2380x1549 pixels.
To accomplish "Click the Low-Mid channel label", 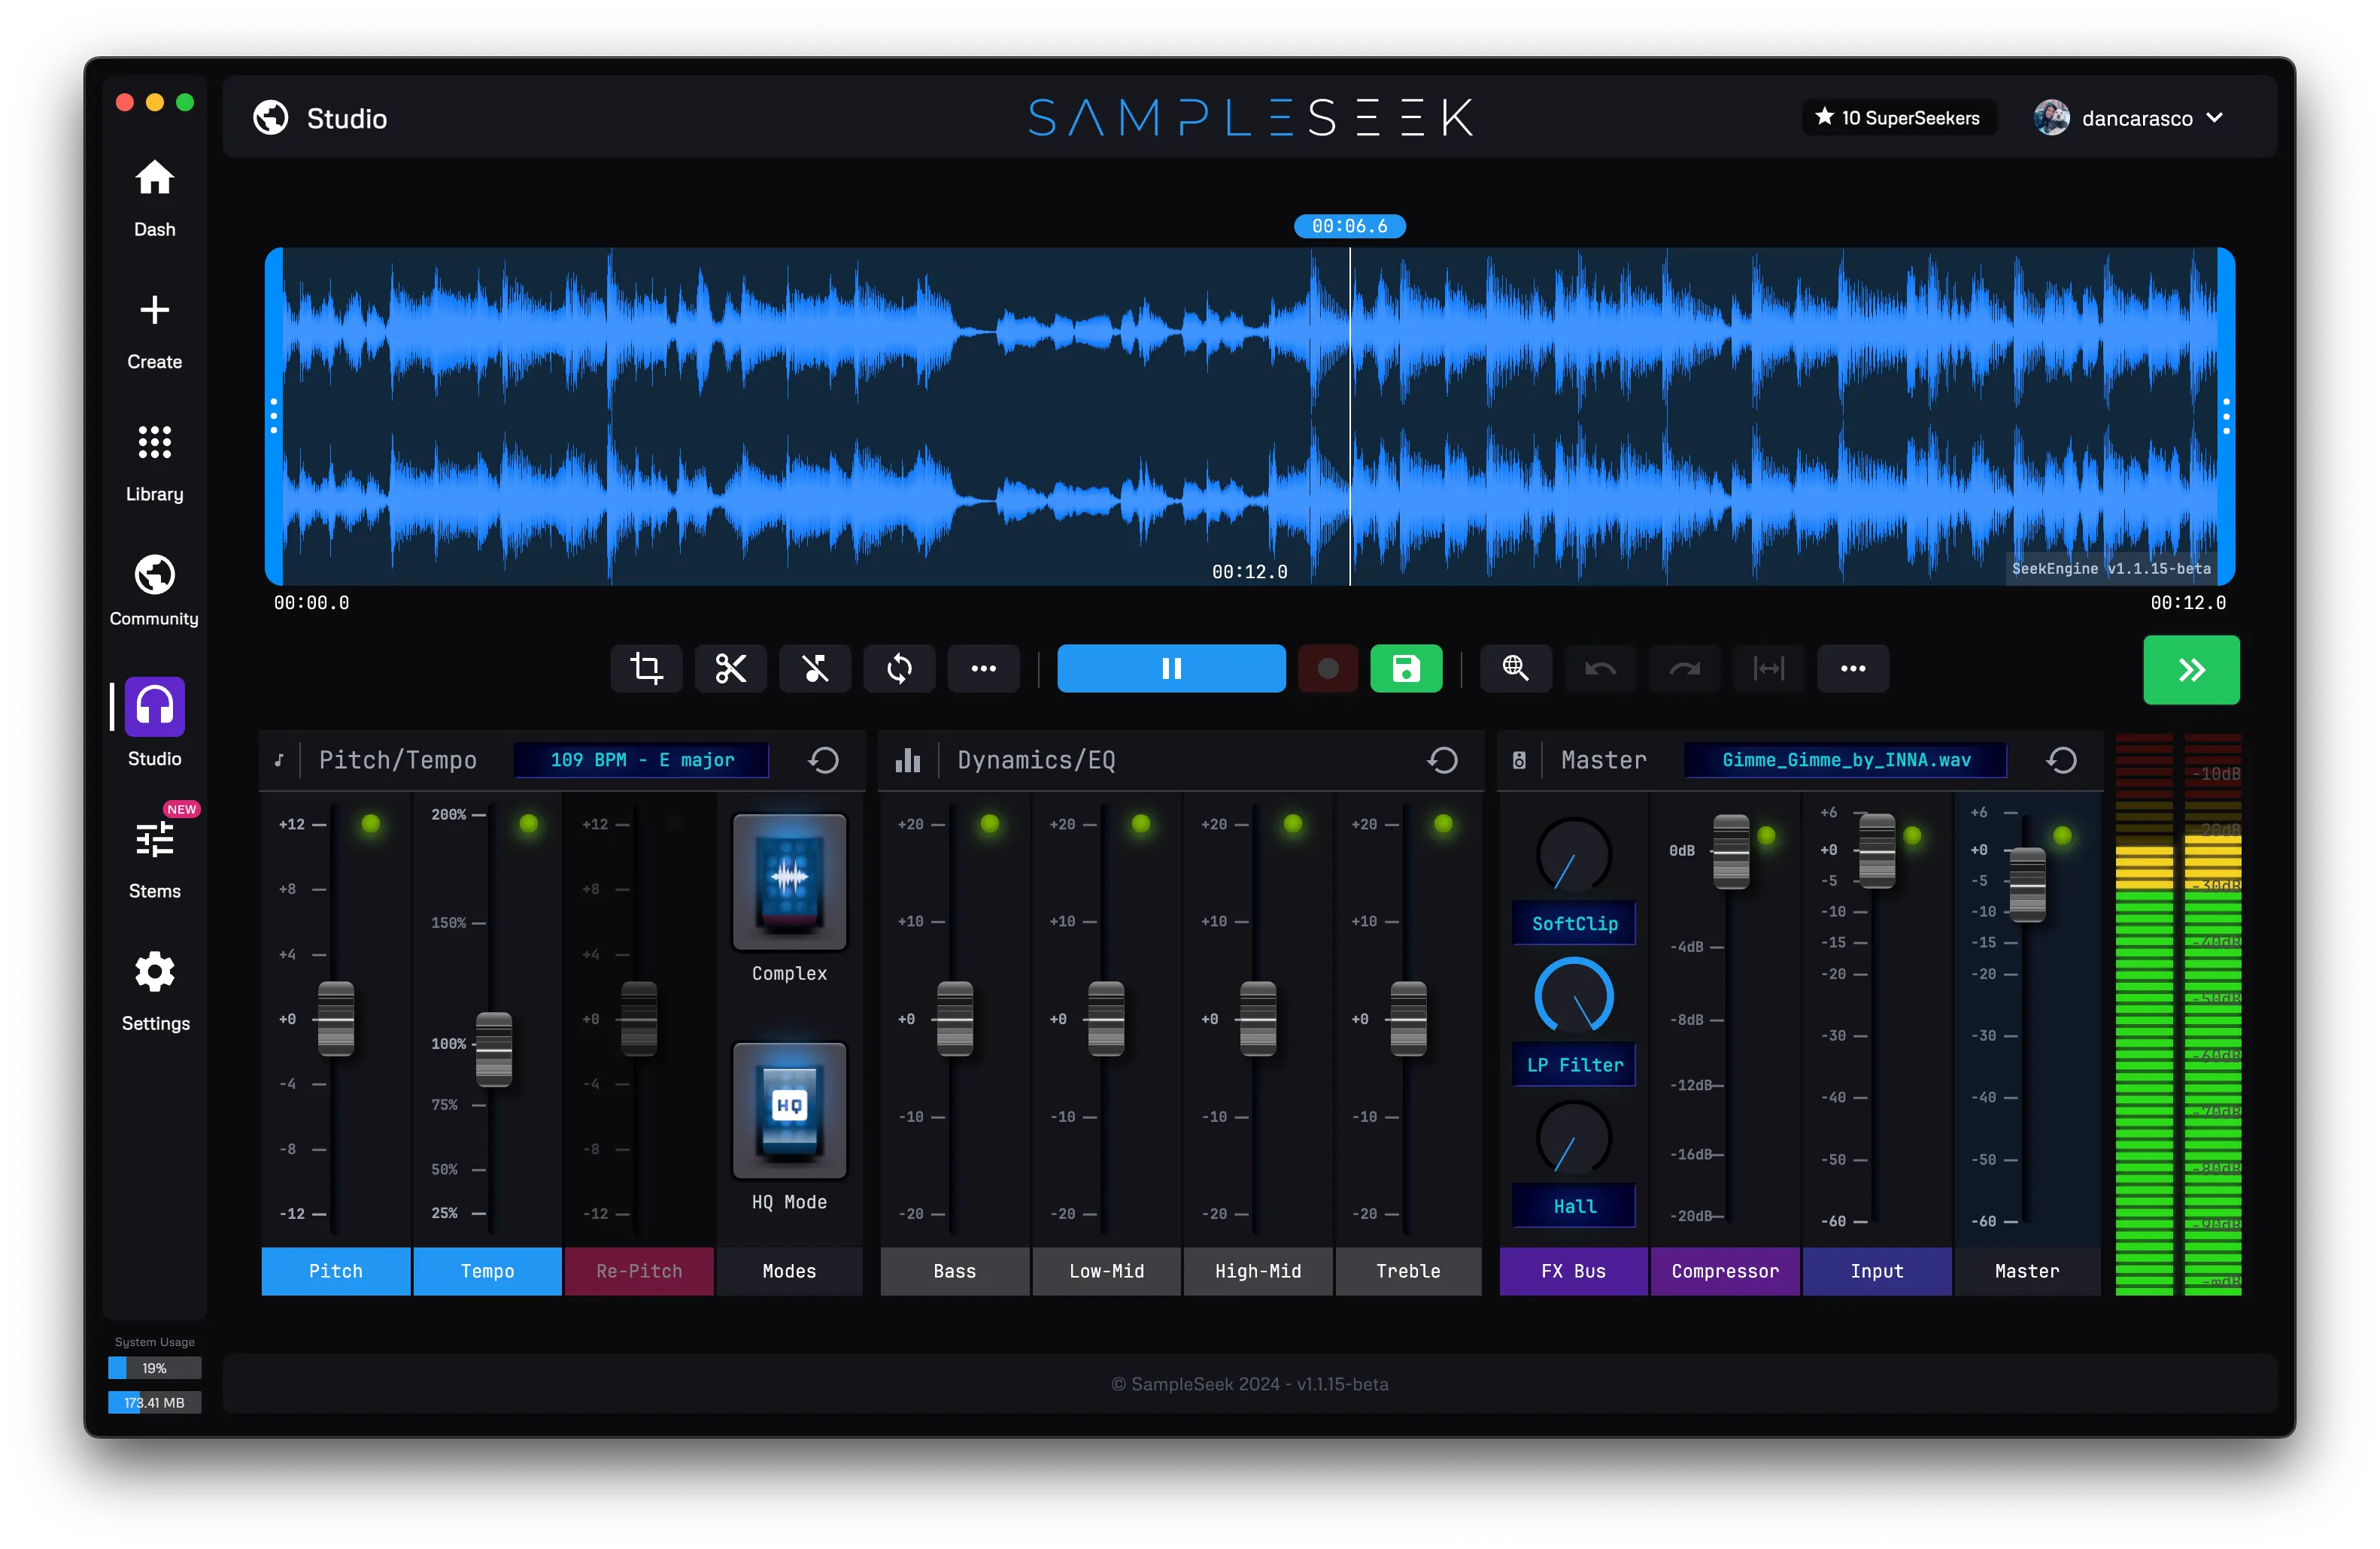I will [1106, 1272].
